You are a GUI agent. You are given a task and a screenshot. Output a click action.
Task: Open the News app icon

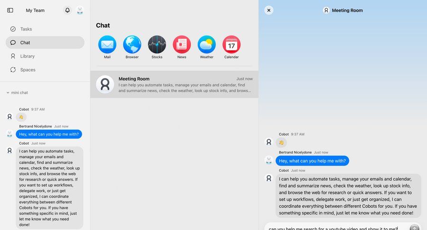pyautogui.click(x=182, y=45)
